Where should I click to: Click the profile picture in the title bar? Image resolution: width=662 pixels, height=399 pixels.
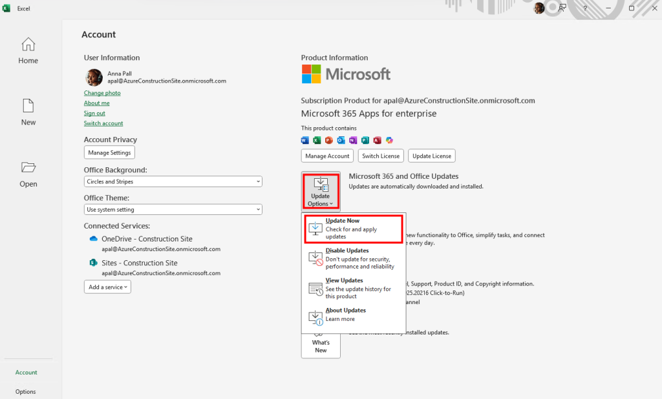[539, 8]
